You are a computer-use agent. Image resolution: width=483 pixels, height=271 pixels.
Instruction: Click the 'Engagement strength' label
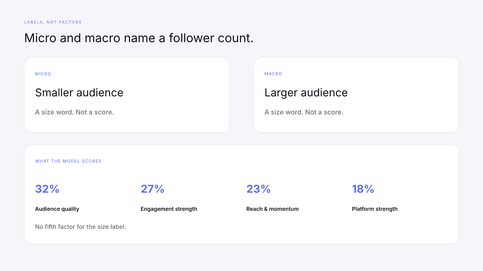pyautogui.click(x=169, y=209)
